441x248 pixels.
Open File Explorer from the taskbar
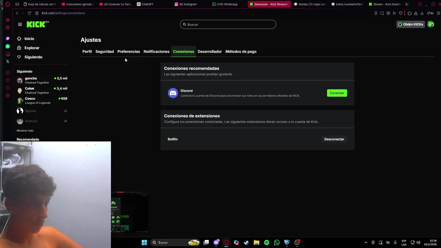pos(256,242)
